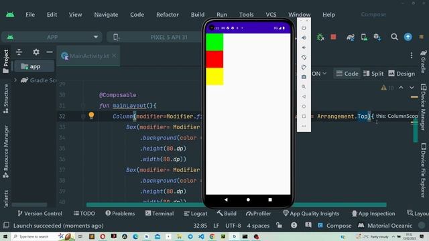Open the Refactor menu
This screenshot has height=241, width=429.
tap(168, 15)
